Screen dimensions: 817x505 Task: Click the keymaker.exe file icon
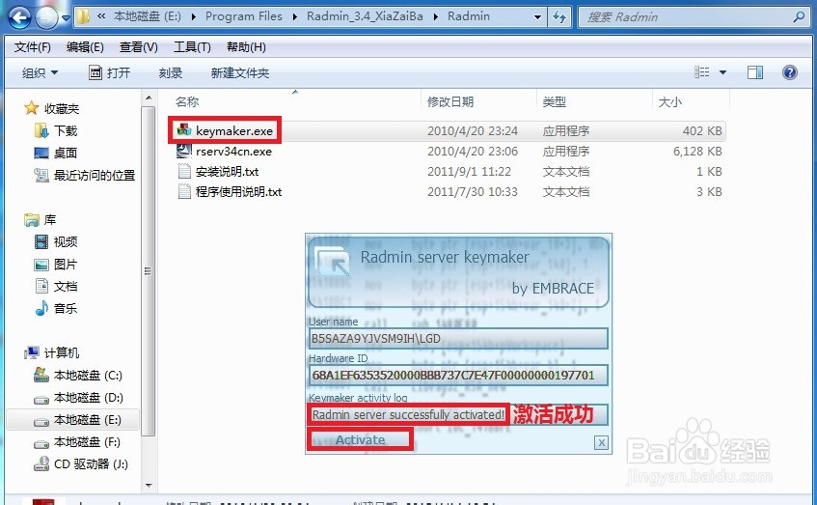click(x=184, y=130)
